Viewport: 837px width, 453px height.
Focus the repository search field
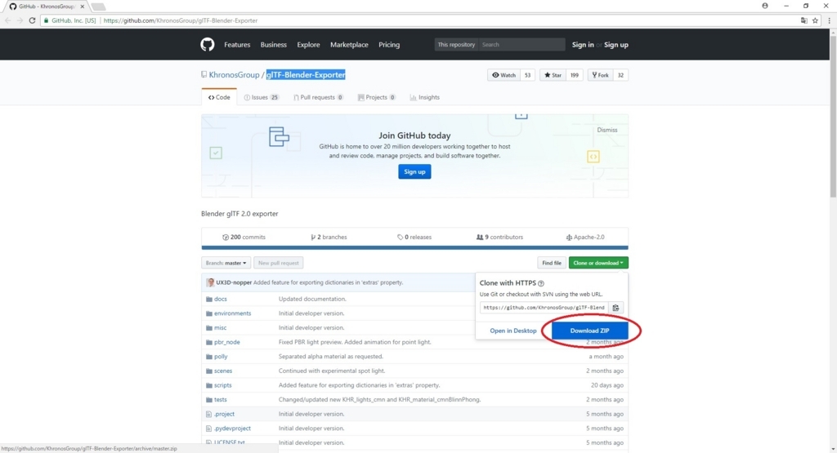(521, 45)
